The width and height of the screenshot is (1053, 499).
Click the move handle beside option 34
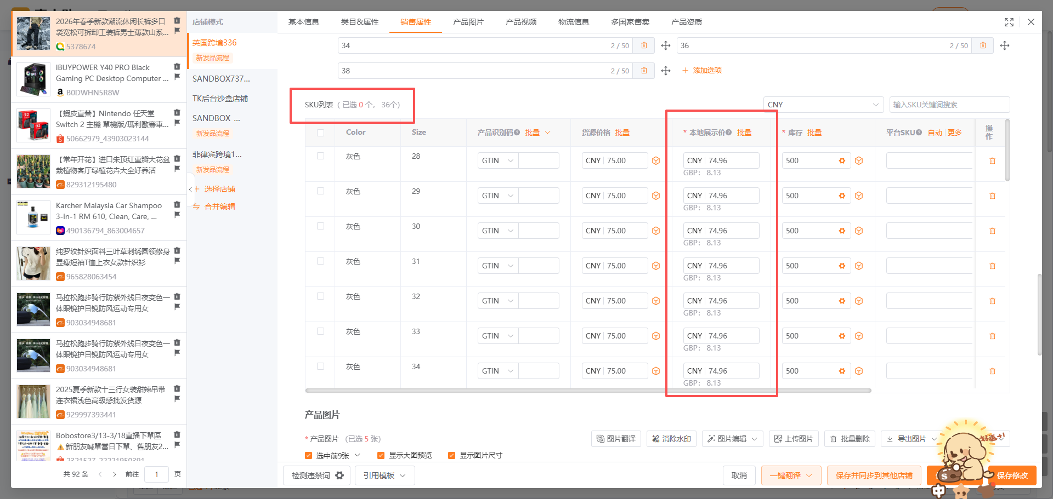point(666,45)
